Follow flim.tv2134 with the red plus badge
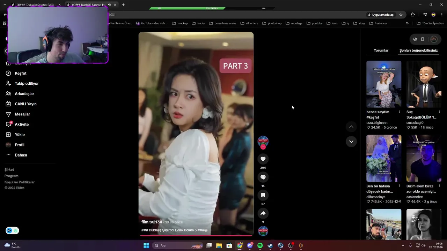 tap(263, 147)
